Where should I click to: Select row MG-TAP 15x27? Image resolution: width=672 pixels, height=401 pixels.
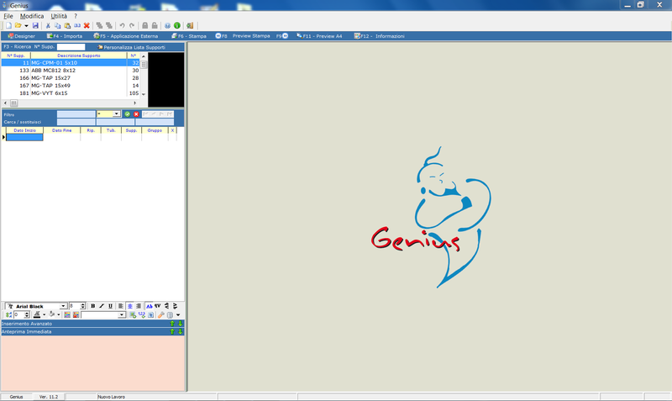pos(71,78)
